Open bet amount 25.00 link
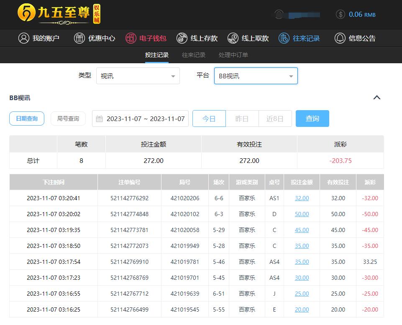 pos(302,294)
